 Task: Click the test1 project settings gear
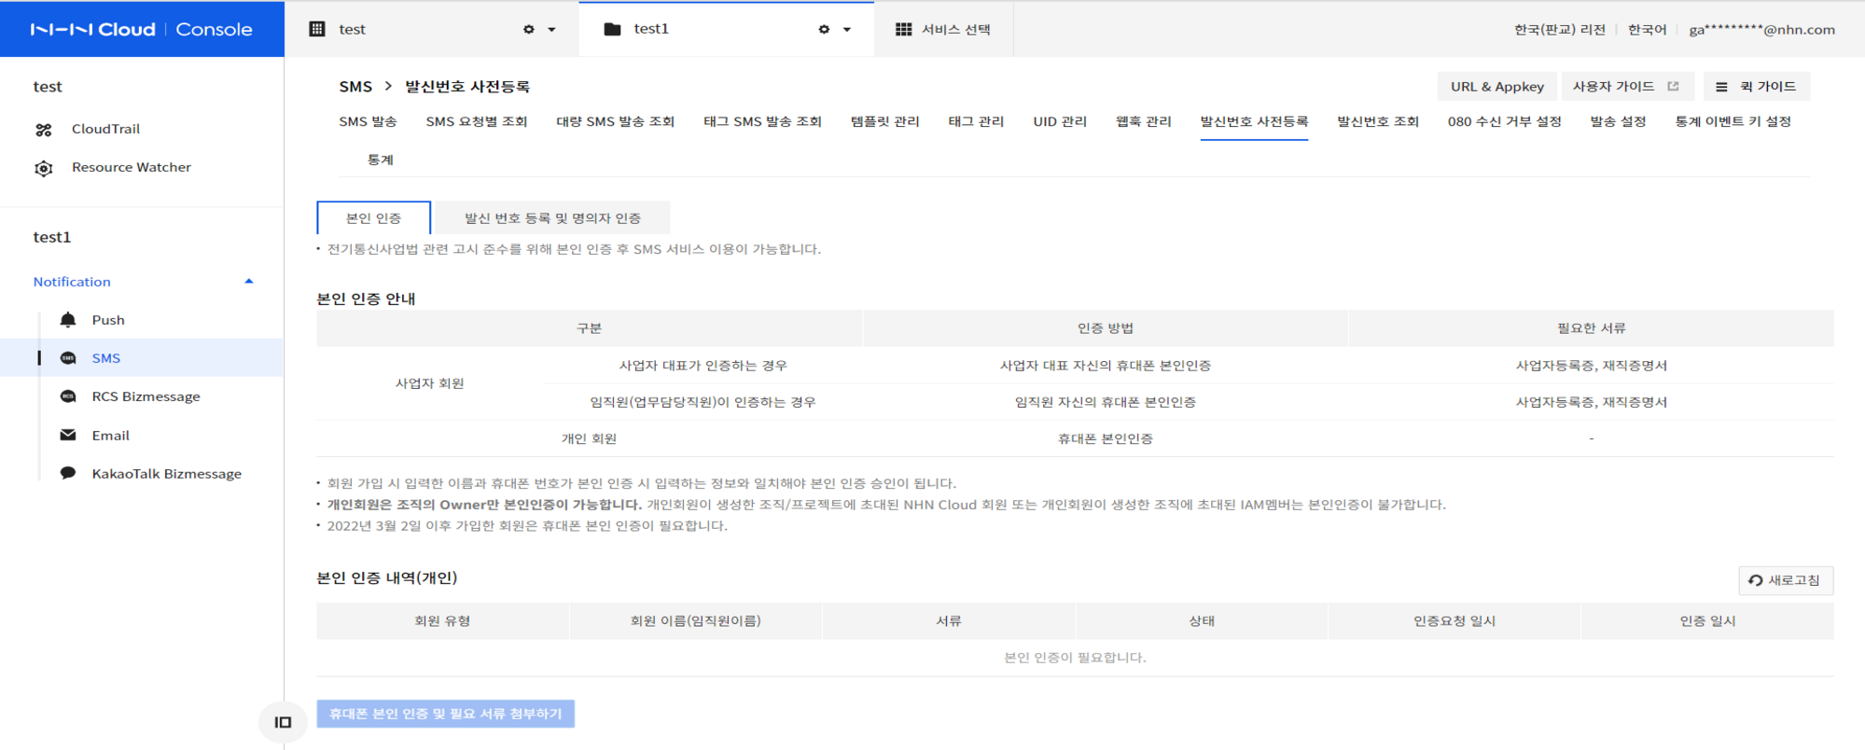coord(824,29)
